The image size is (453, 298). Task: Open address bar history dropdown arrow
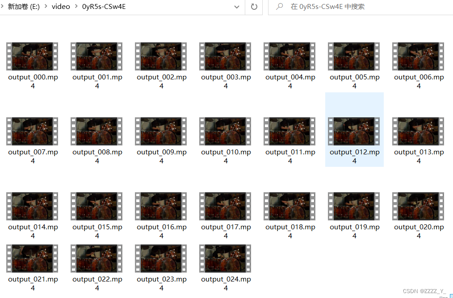(237, 7)
